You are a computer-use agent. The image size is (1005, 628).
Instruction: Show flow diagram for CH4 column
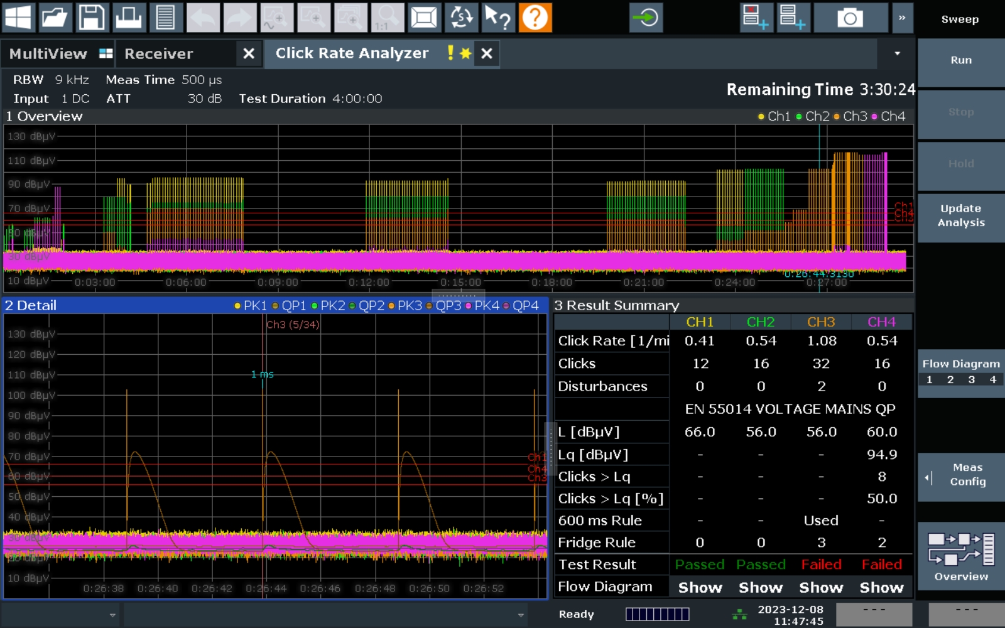click(x=882, y=588)
